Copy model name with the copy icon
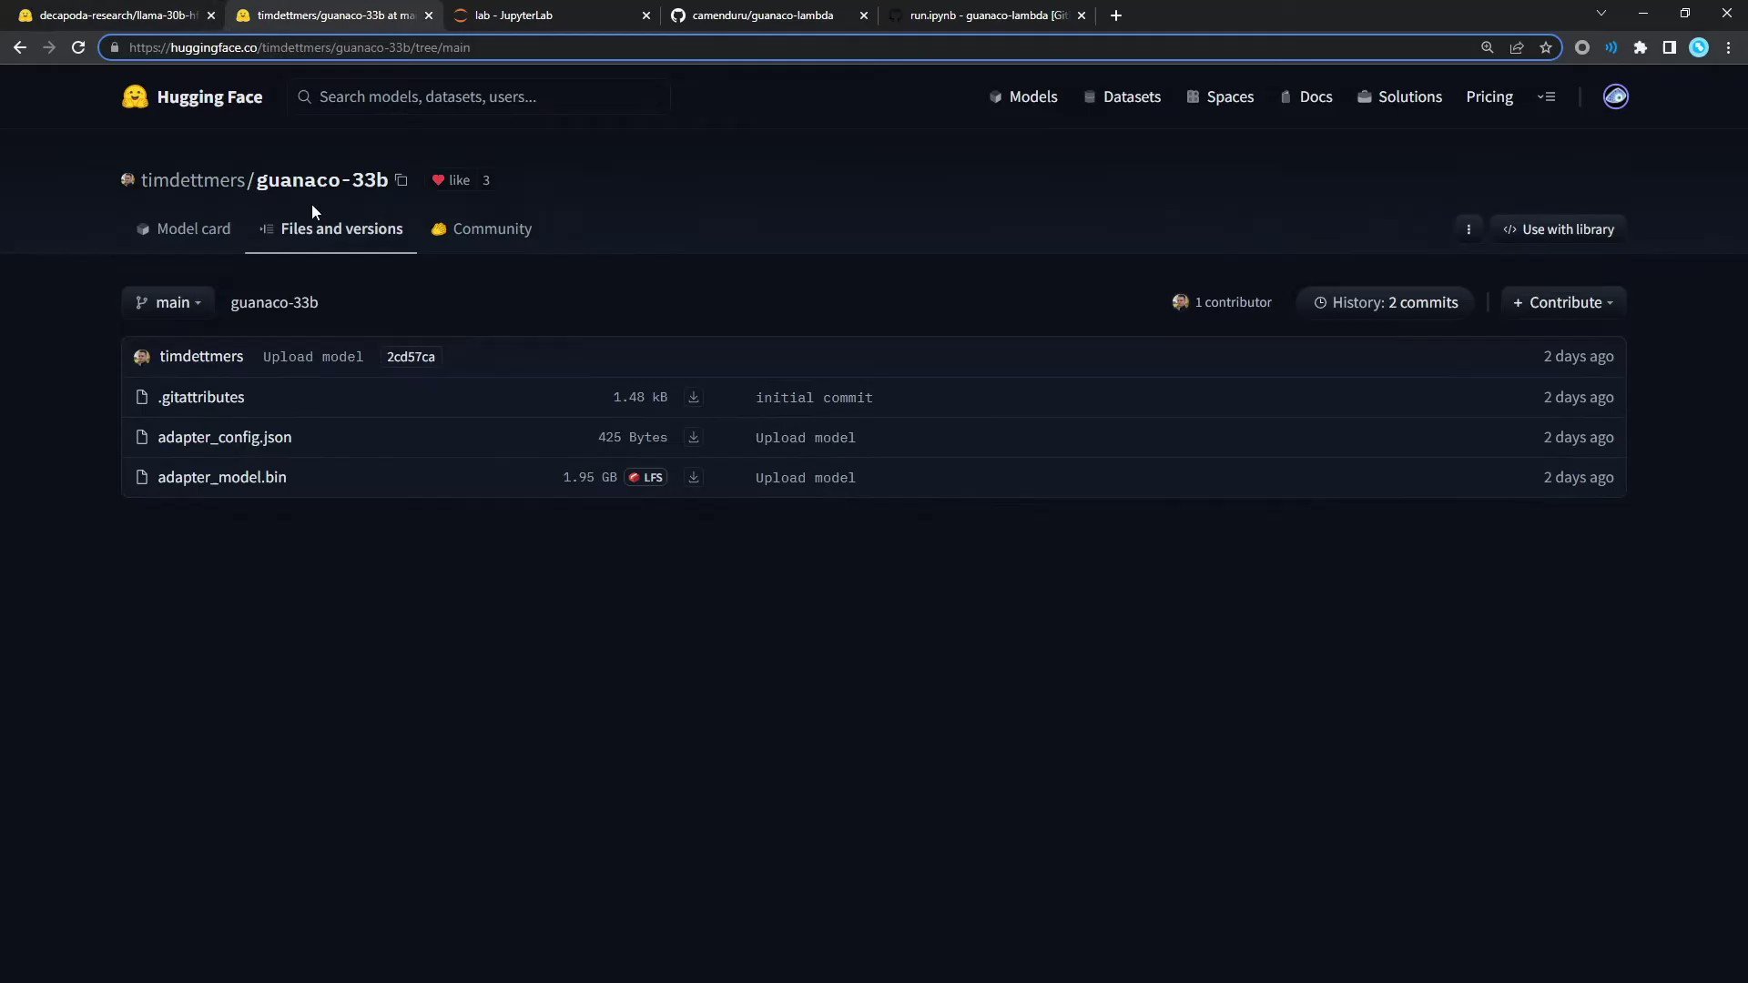This screenshot has width=1748, height=983. click(x=401, y=180)
